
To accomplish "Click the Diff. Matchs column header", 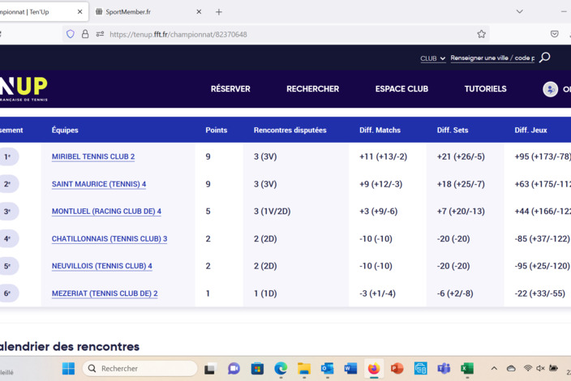I will tap(380, 130).
